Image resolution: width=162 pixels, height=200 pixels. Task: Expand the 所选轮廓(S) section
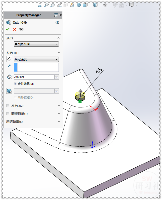(x=59, y=121)
